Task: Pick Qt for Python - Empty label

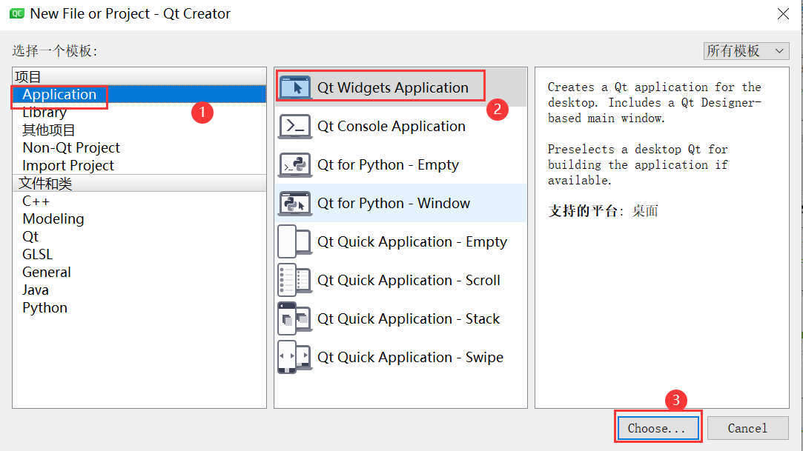Action: 389,164
